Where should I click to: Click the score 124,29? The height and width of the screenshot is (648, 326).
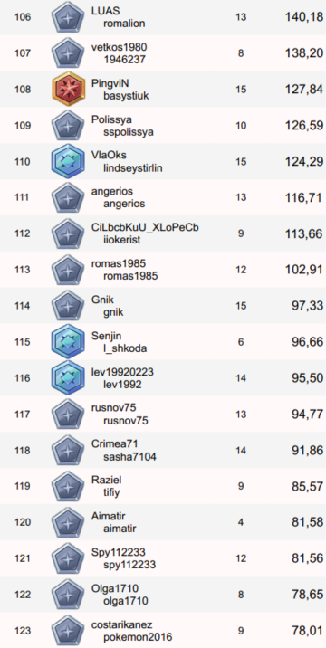tap(304, 161)
